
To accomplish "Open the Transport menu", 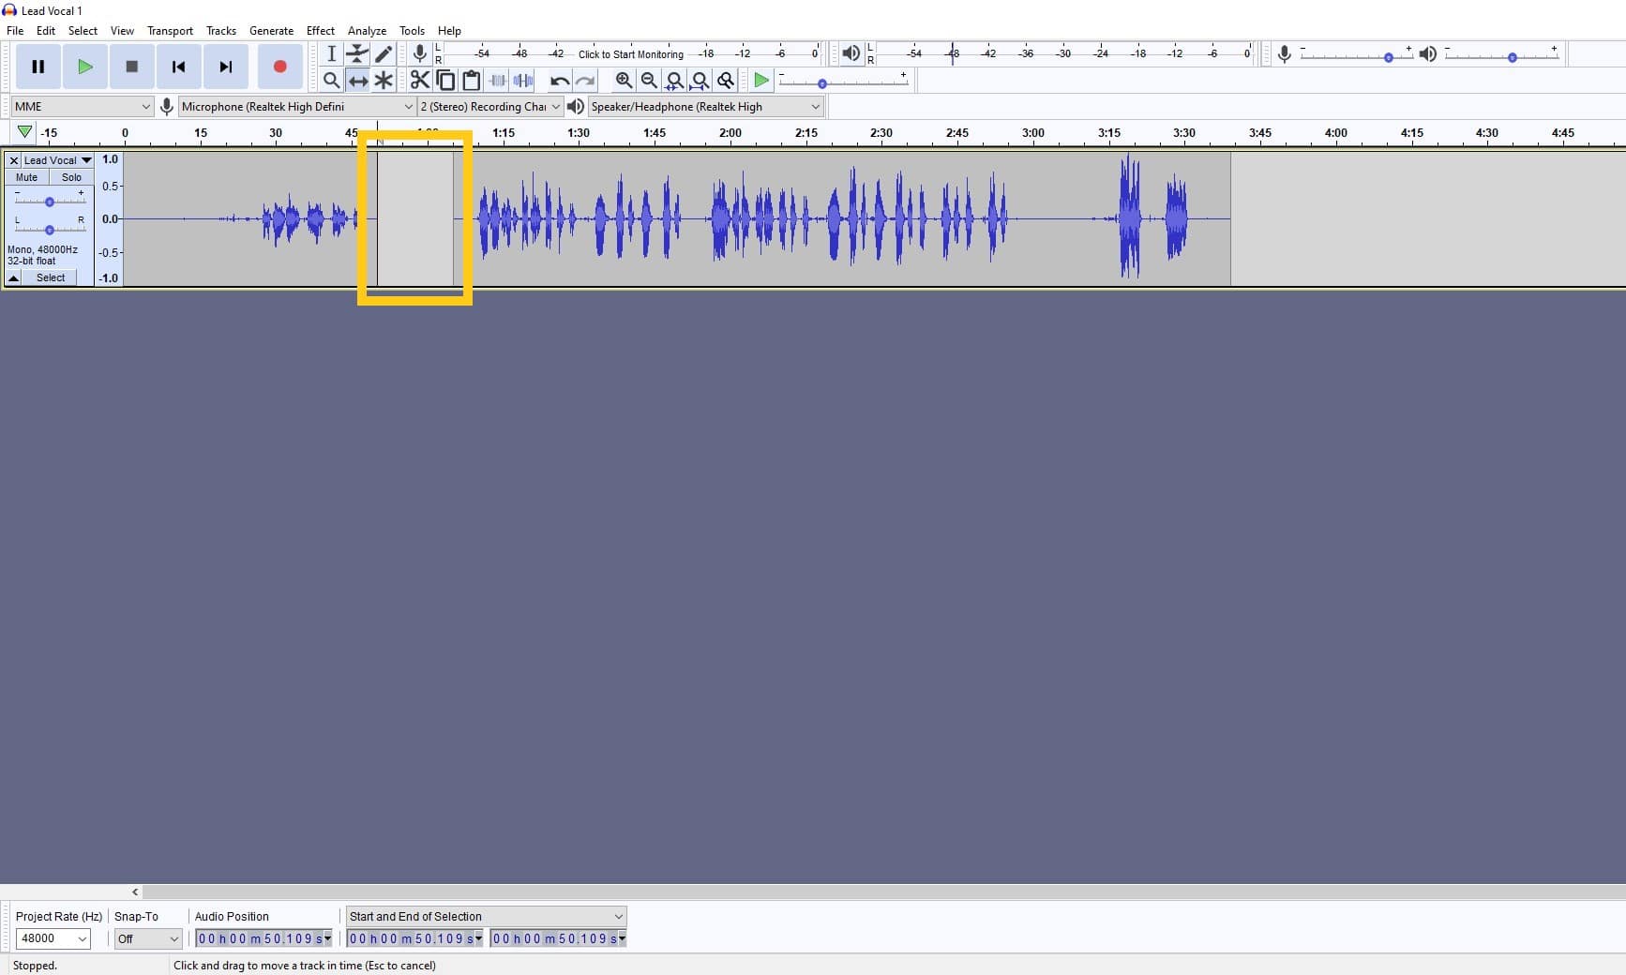I will coord(169,30).
